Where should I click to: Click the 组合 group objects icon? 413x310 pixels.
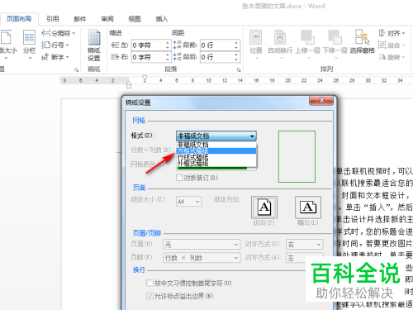pyautogui.click(x=392, y=45)
